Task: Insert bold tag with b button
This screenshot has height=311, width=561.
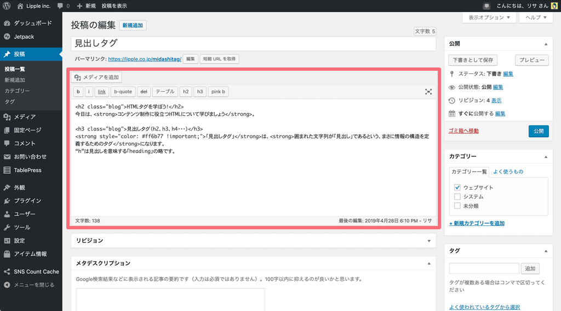Action: pos(78,92)
